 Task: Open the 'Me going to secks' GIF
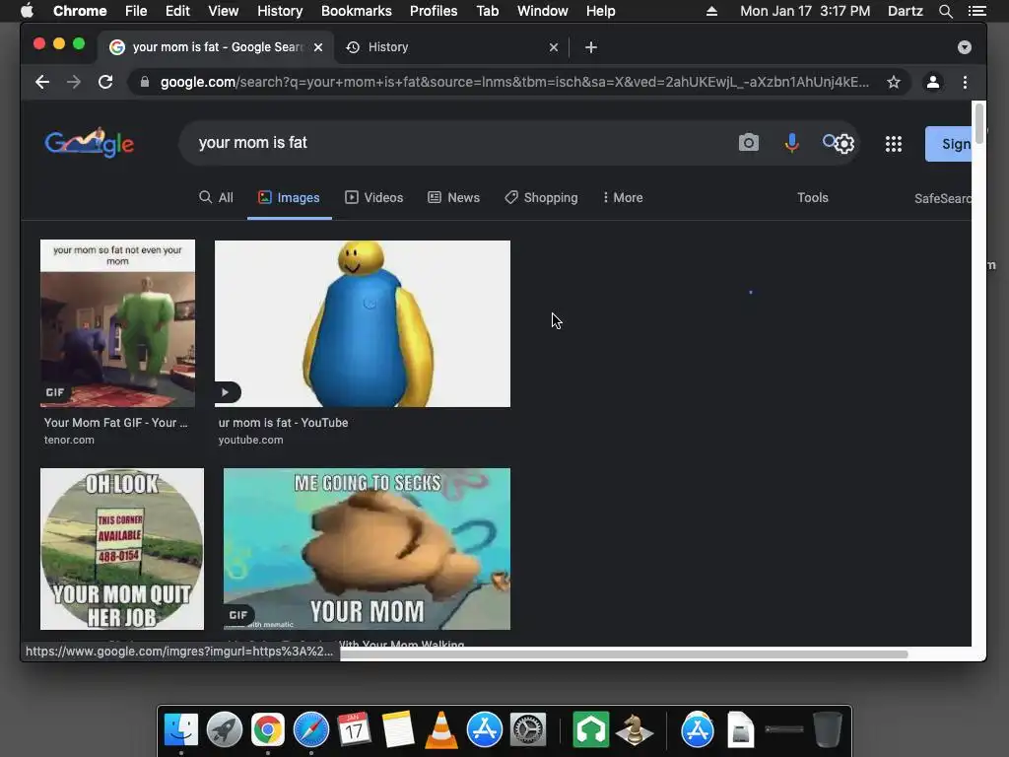coord(367,548)
